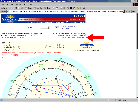
Task: Click the 'Nashville, TN (US)' birthplace text
Action: (x=12, y=48)
